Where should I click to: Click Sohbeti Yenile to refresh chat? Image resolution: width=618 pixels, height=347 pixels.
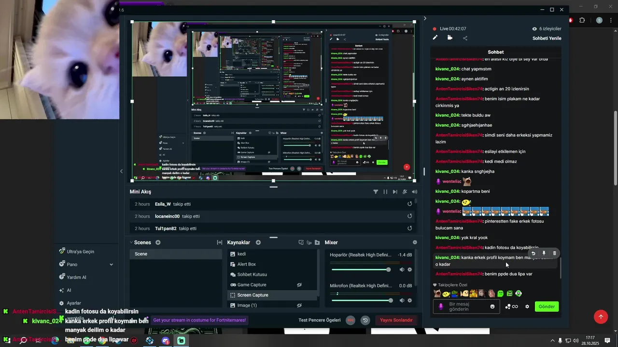click(x=547, y=38)
